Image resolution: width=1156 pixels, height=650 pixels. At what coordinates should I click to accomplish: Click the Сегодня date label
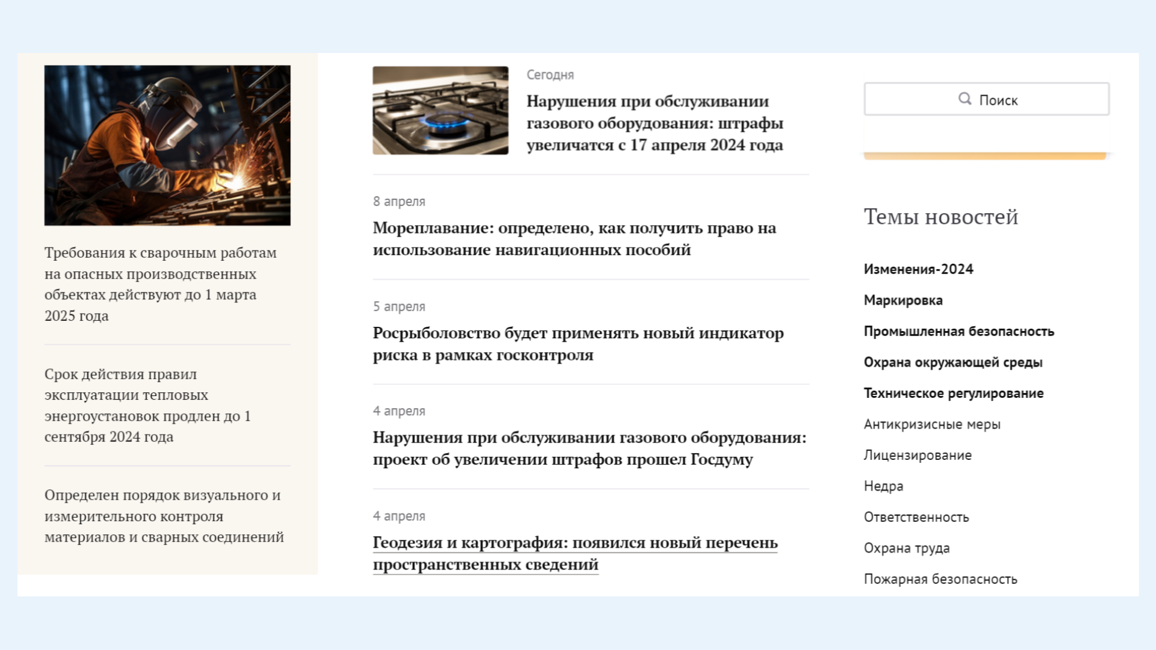point(550,75)
